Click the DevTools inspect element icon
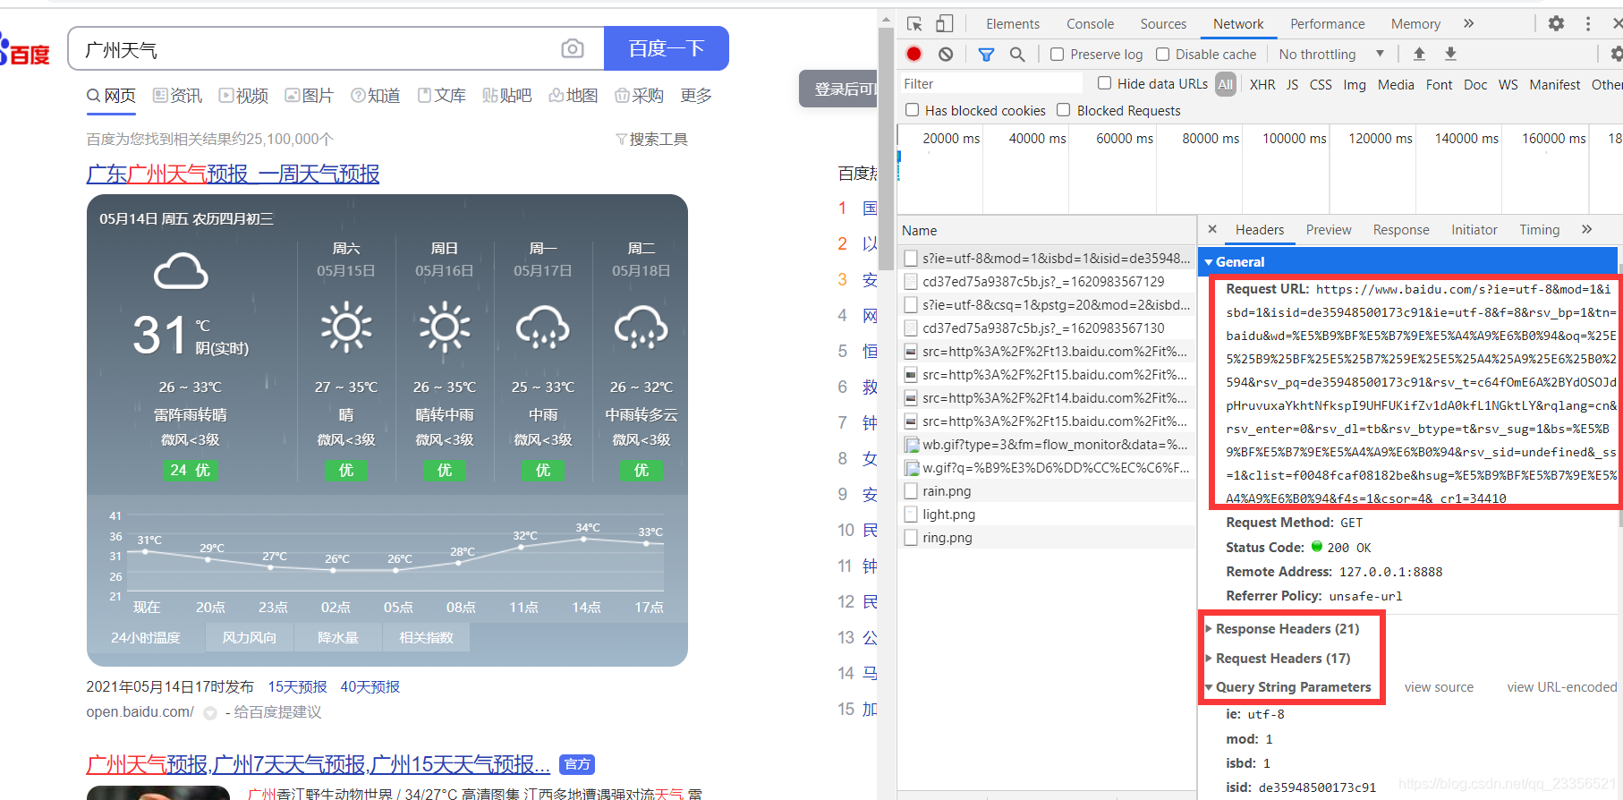The height and width of the screenshot is (800, 1623). 914,24
